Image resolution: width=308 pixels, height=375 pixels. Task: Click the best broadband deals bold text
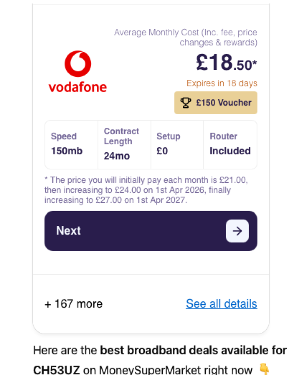click(193, 350)
